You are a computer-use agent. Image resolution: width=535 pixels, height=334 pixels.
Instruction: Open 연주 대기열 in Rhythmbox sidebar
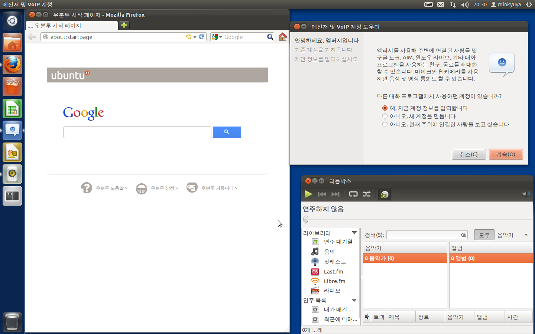[x=338, y=242]
